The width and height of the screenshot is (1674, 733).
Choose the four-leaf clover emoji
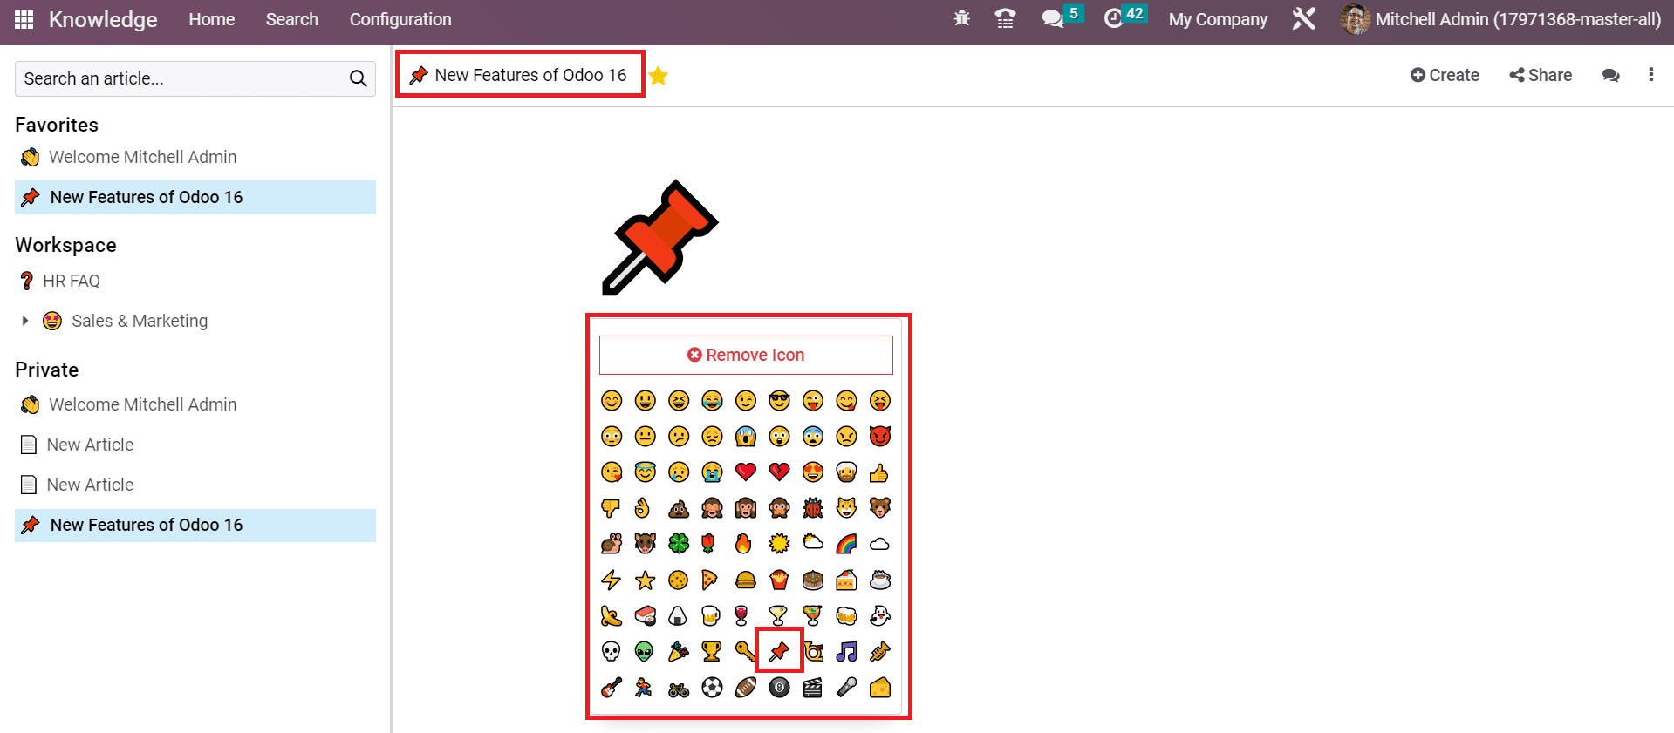coord(679,544)
